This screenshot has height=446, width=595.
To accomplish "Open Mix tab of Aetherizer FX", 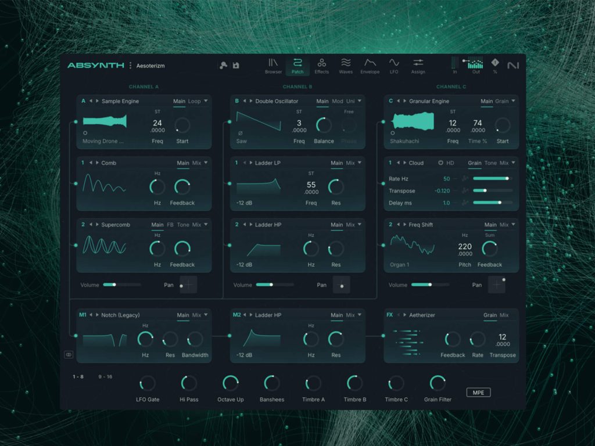I will (504, 315).
